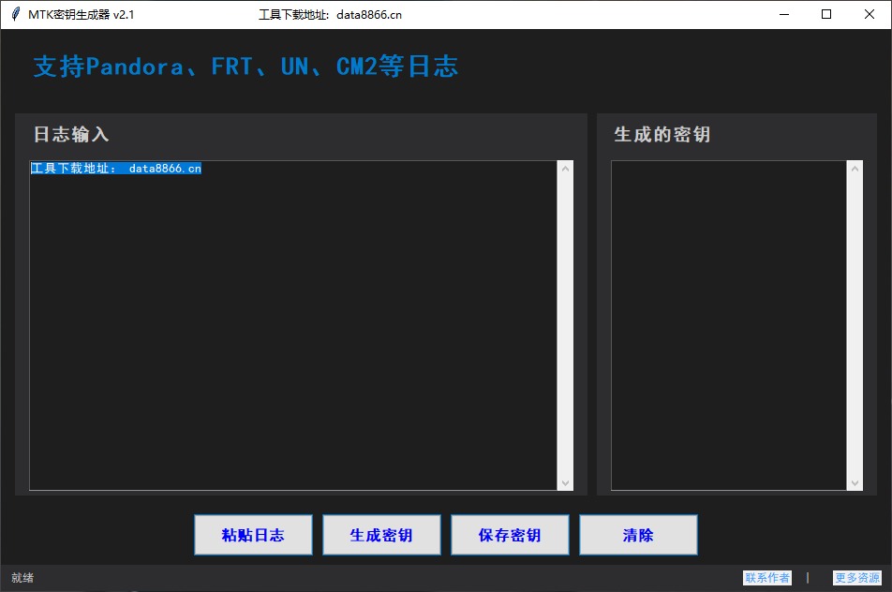Save keys with the 保存密钥 button
892x592 pixels.
click(x=510, y=535)
